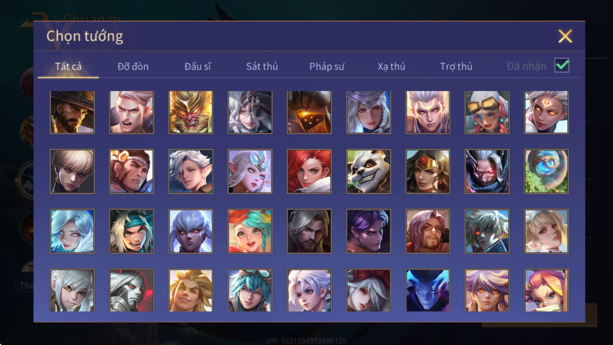Pick the panda hero portrait
Image resolution: width=613 pixels, height=345 pixels.
[368, 171]
